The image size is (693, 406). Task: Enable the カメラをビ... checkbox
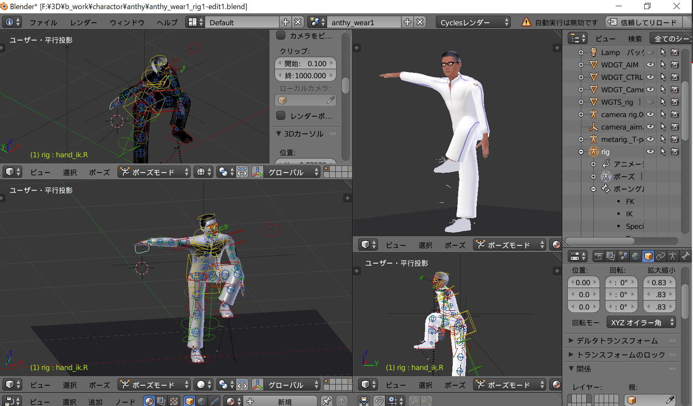(281, 36)
